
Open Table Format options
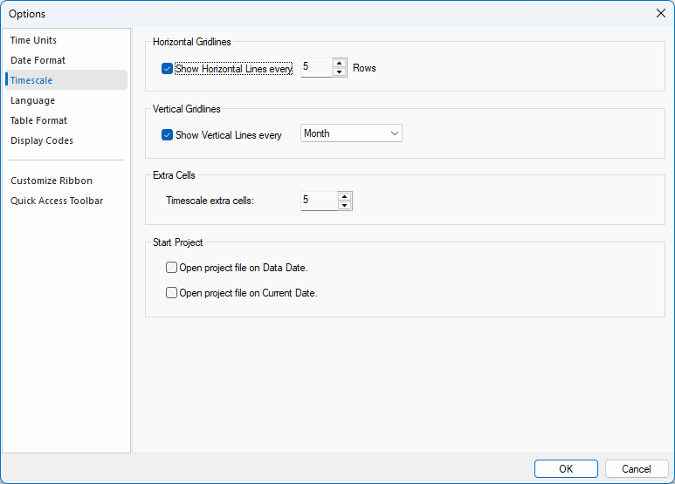(38, 120)
